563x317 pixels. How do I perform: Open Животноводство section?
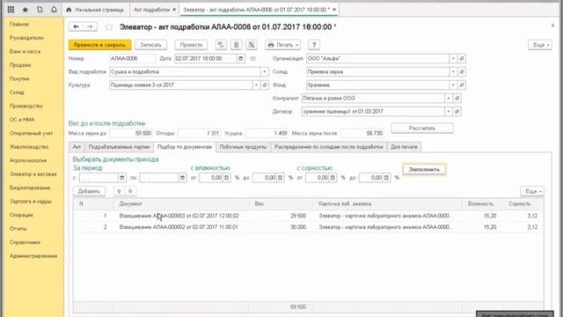tap(29, 147)
